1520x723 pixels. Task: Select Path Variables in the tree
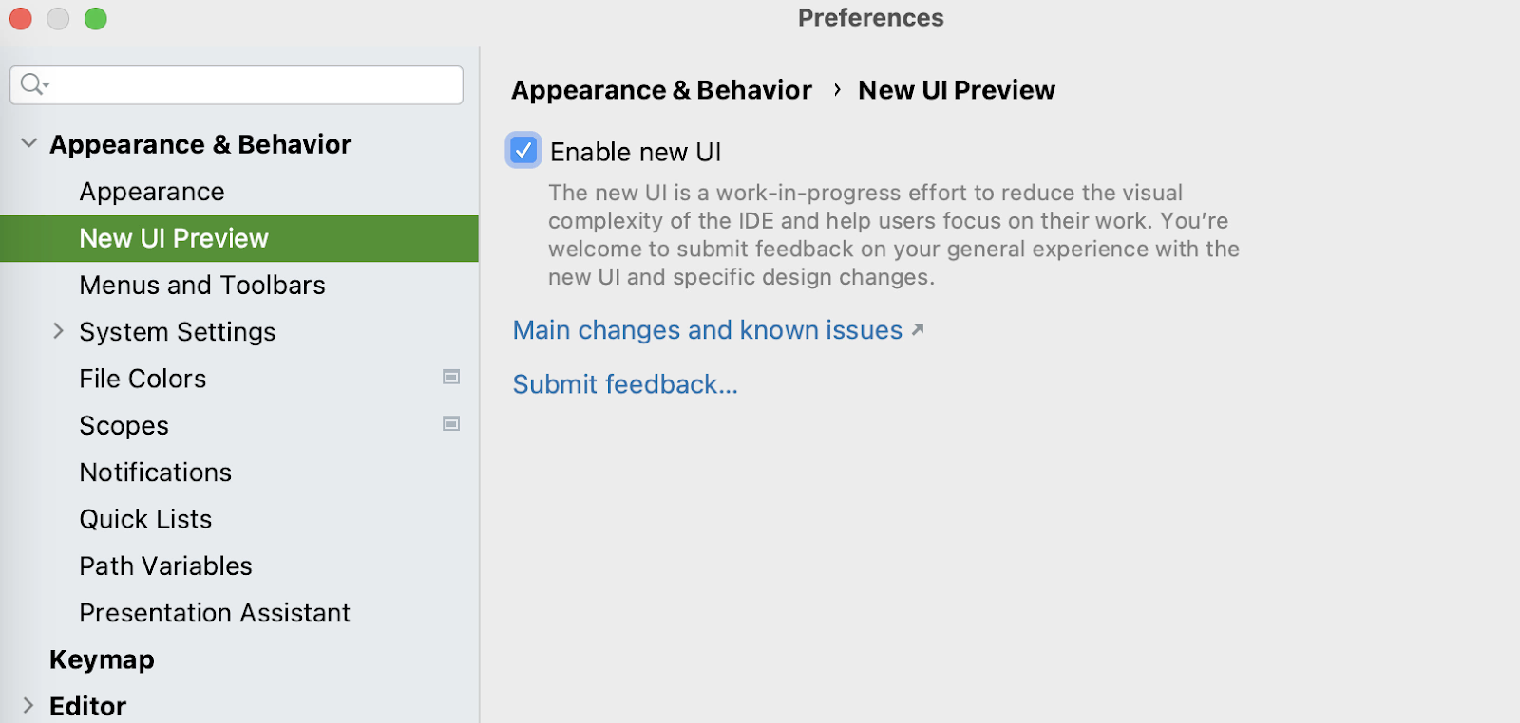(x=166, y=565)
